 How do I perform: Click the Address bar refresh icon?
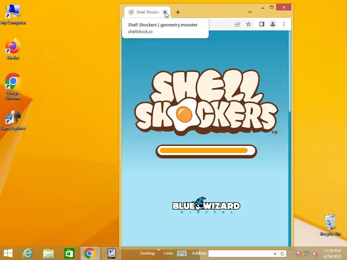click(282, 254)
